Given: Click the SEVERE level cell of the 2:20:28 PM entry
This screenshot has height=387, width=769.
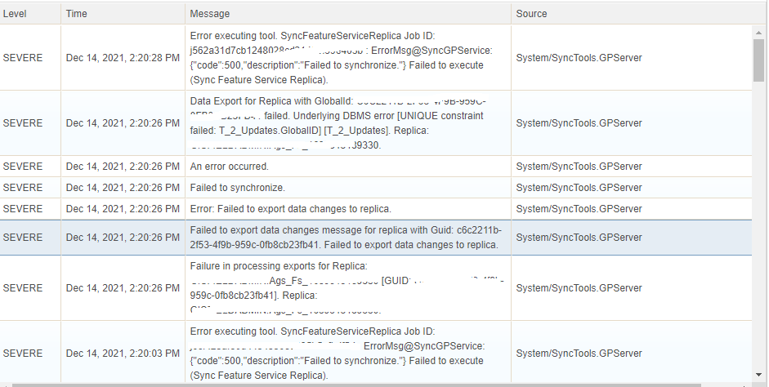Looking at the screenshot, I should [x=23, y=58].
